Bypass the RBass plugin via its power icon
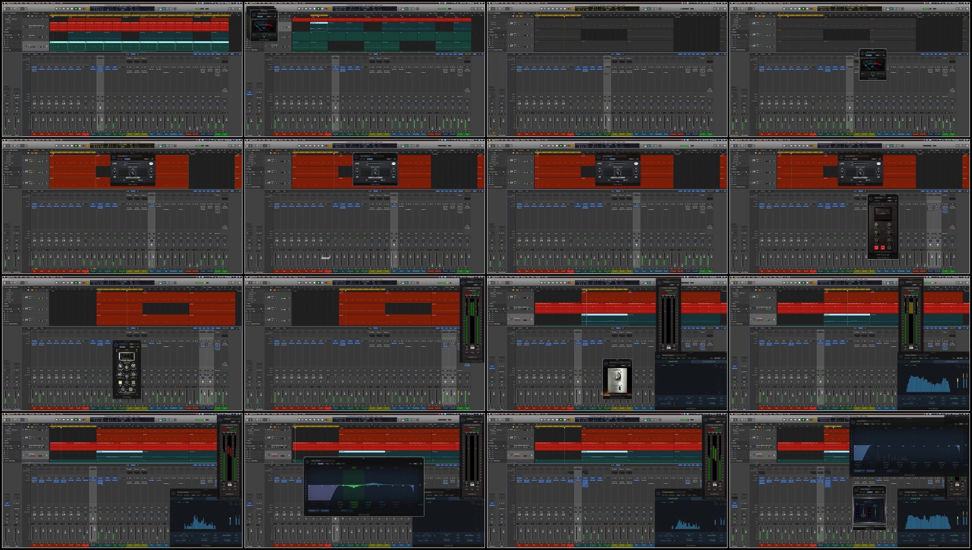Viewport: 972px width, 550px height. point(856,490)
